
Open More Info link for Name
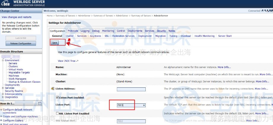click(x=224, y=67)
